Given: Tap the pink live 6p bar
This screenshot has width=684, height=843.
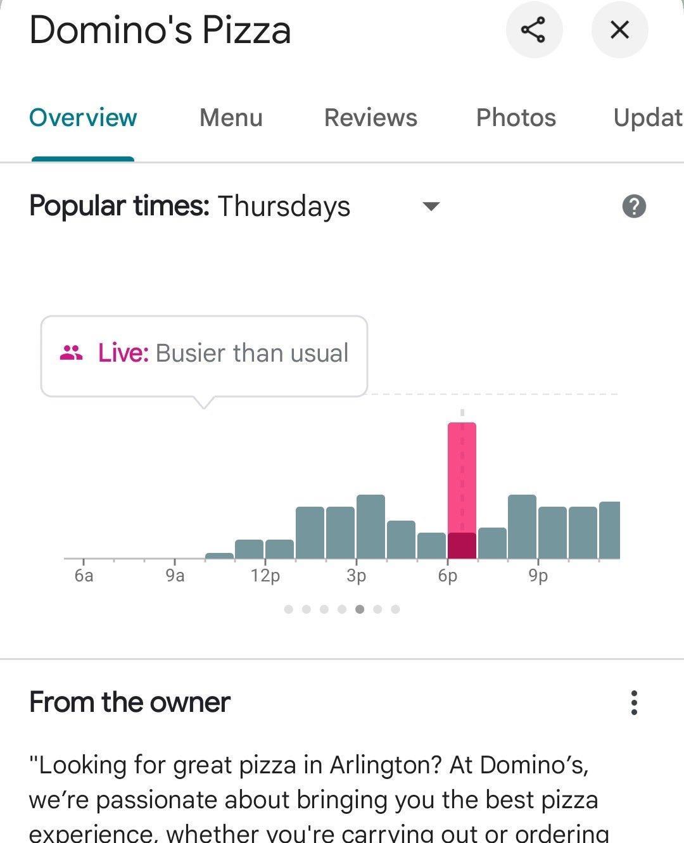Looking at the screenshot, I should (x=462, y=490).
